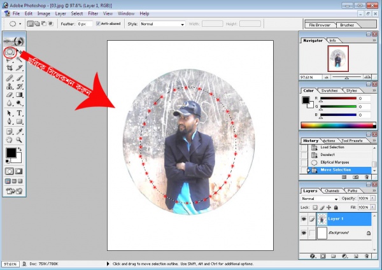
Task: Open the Navigator panel menu arrow
Action: click(374, 41)
